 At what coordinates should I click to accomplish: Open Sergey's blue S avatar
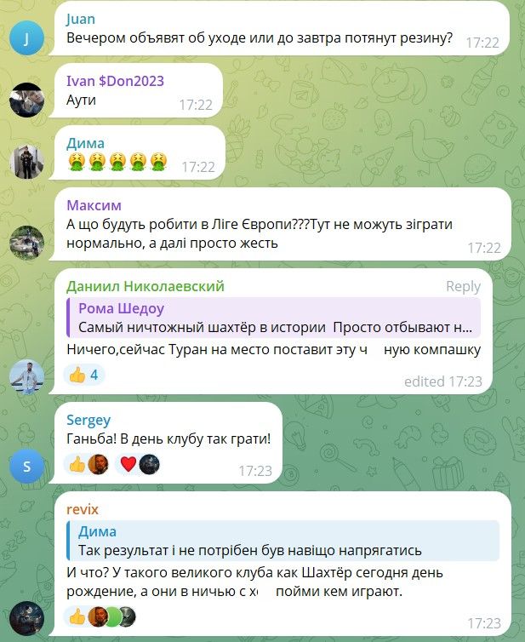[x=26, y=466]
